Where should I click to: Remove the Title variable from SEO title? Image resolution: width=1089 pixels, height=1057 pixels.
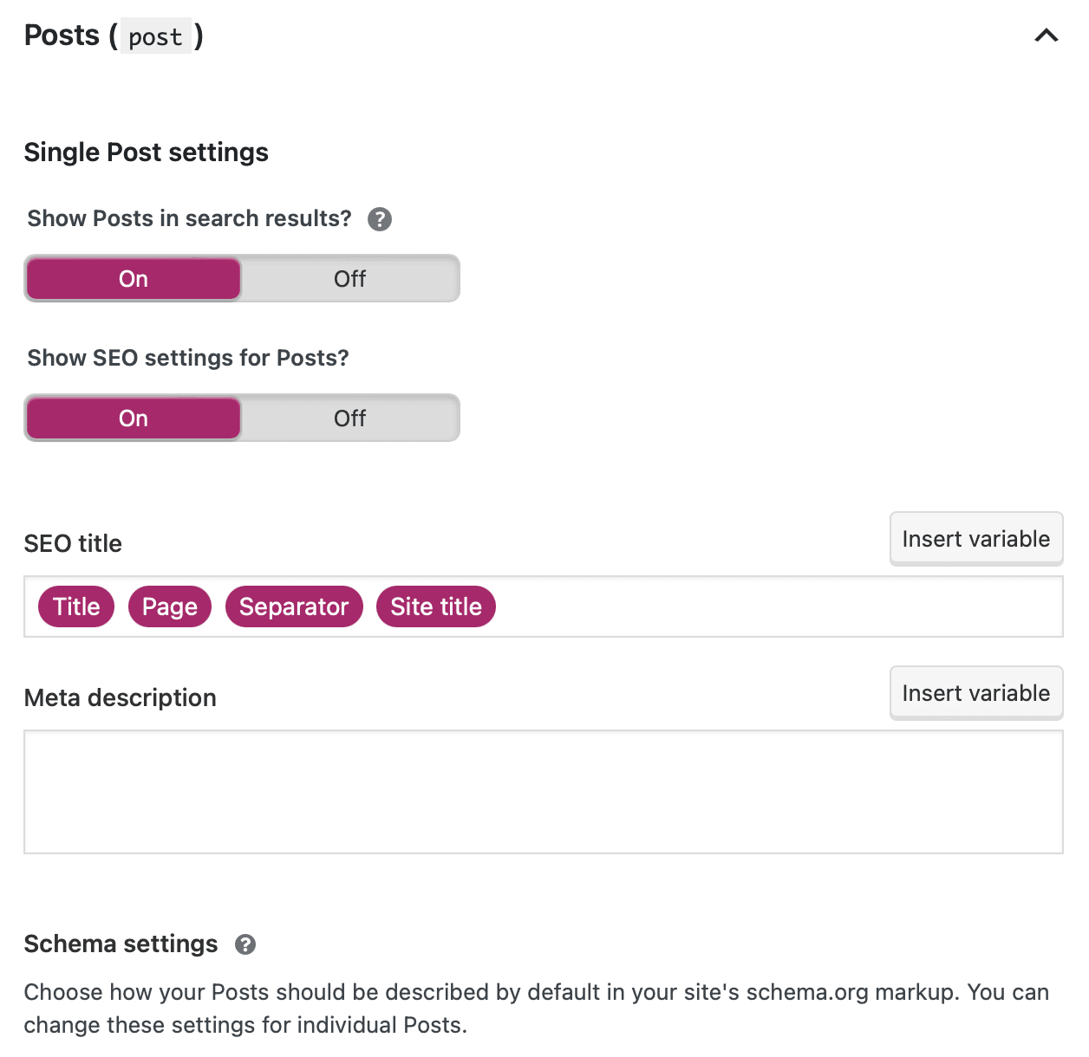tap(75, 606)
